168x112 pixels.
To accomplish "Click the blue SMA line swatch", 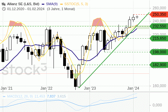I will pos(43,4).
